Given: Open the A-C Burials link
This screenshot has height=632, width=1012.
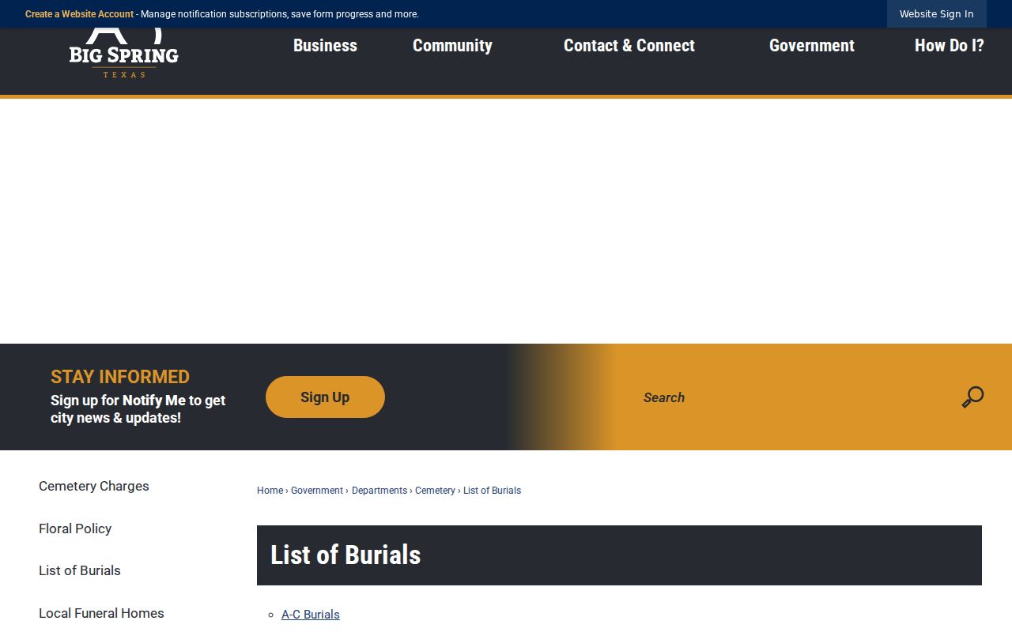Looking at the screenshot, I should tap(311, 615).
